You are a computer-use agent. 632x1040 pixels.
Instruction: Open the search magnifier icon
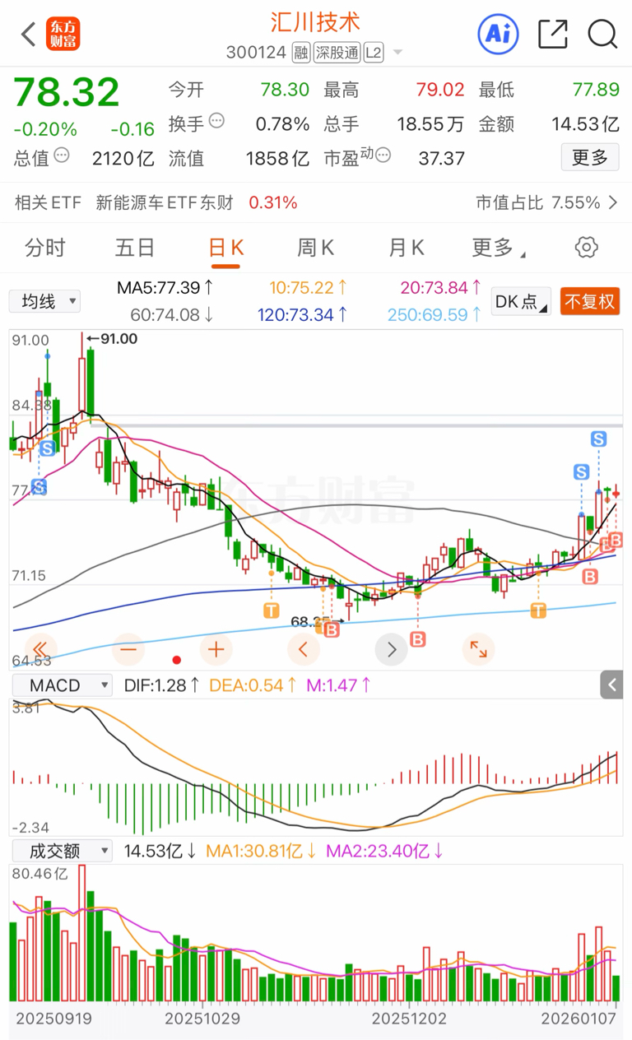click(602, 34)
